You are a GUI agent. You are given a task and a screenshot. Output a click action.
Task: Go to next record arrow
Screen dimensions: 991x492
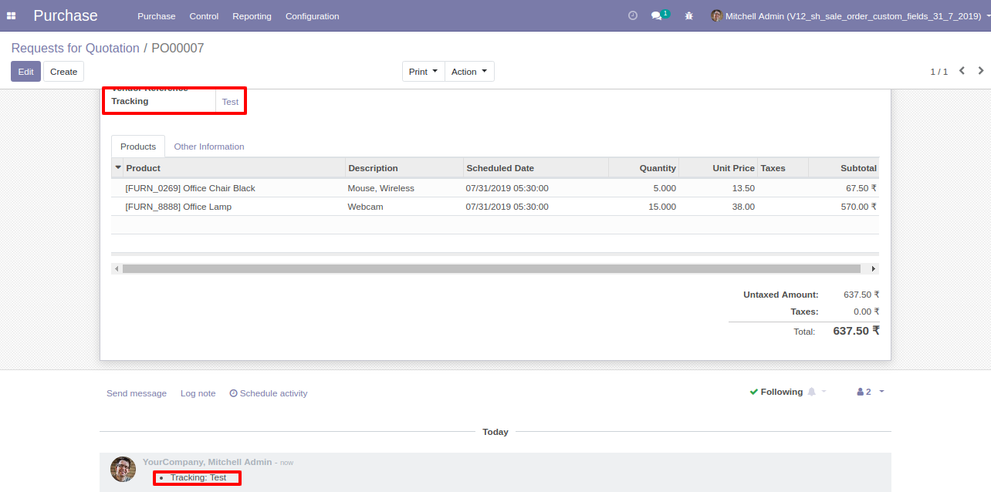pyautogui.click(x=981, y=71)
